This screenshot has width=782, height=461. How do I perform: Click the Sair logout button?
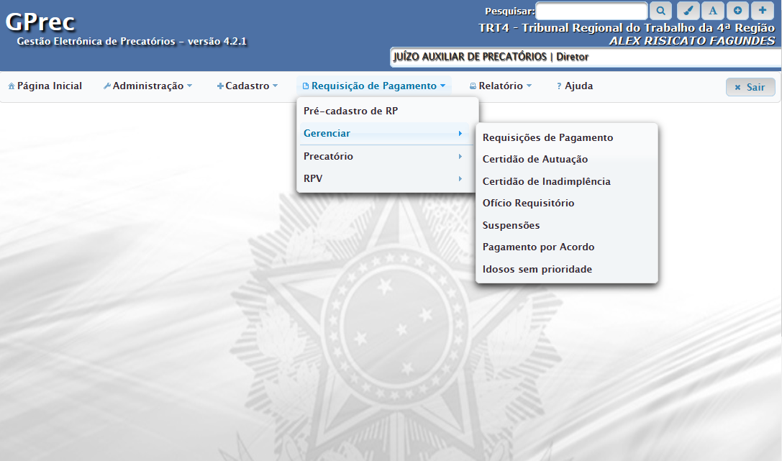coord(750,87)
